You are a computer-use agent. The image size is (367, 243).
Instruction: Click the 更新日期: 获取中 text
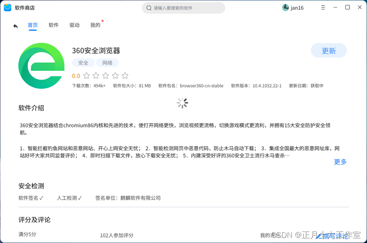coord(306,86)
